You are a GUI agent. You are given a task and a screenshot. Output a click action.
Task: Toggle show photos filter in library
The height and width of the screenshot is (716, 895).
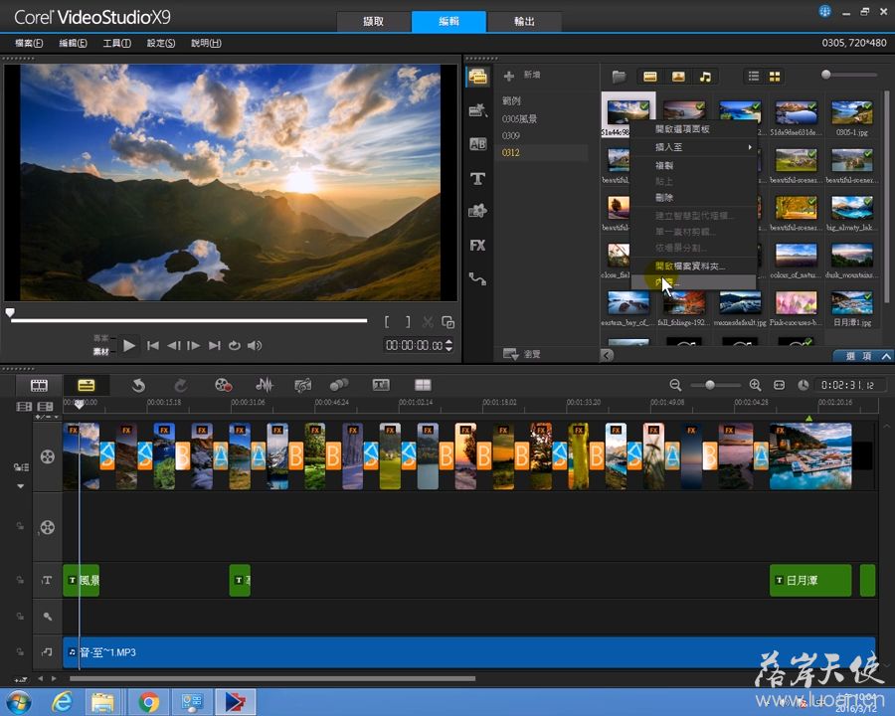coord(678,77)
